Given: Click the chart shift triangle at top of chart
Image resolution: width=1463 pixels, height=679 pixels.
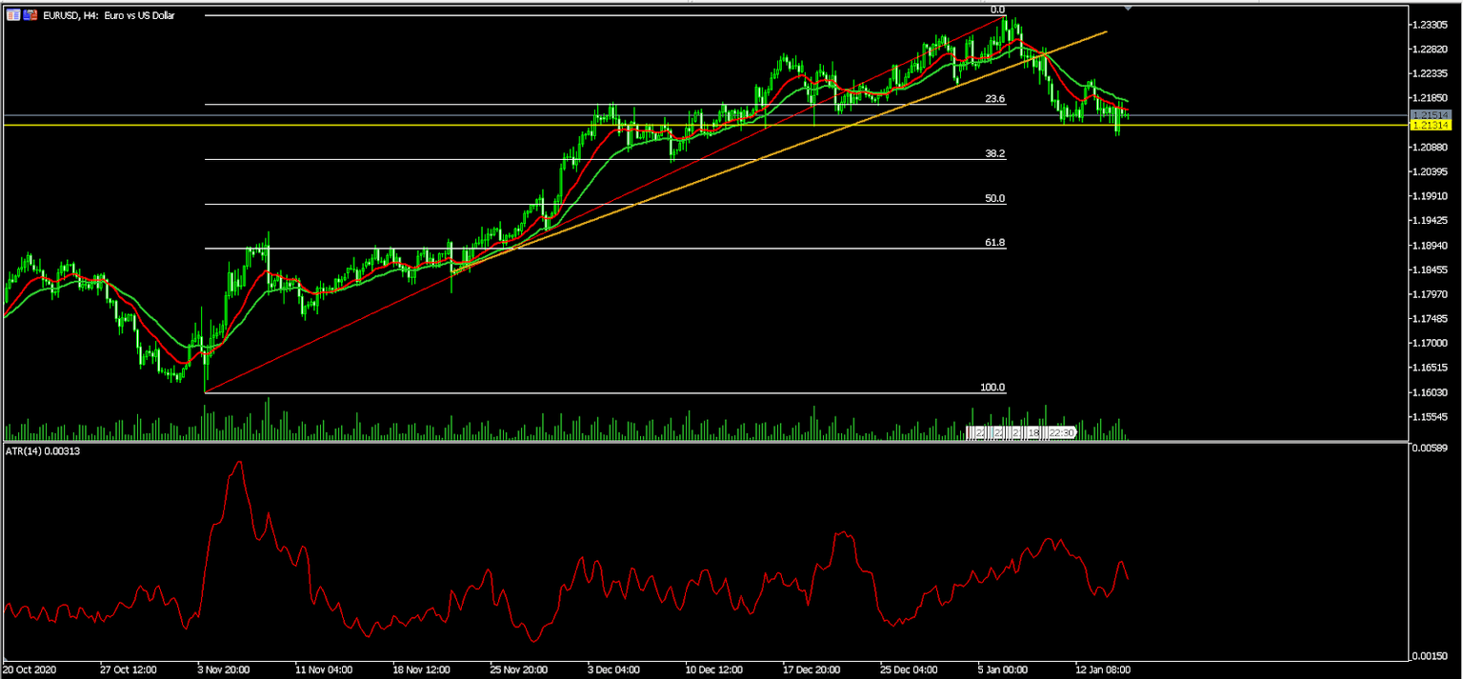Looking at the screenshot, I should [1130, 8].
